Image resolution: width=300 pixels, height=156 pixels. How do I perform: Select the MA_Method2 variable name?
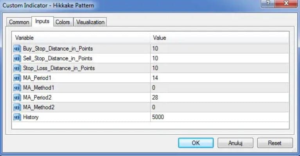click(39, 107)
